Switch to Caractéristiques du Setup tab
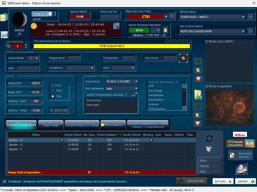 (82, 125)
